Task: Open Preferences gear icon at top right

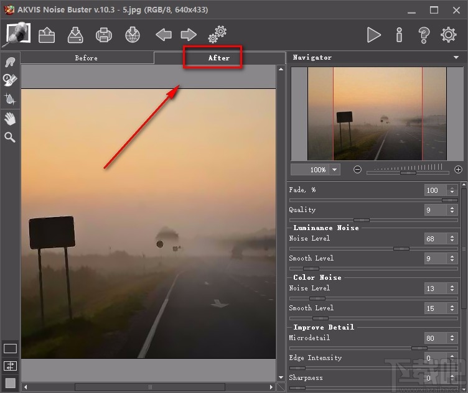Action: [449, 35]
